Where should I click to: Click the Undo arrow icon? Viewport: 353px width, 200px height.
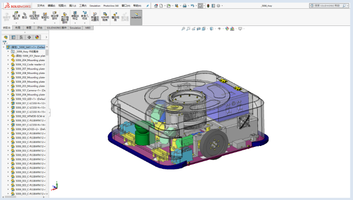click(x=192, y=6)
